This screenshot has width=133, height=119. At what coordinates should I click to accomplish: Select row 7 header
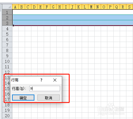click(x=7, y=45)
